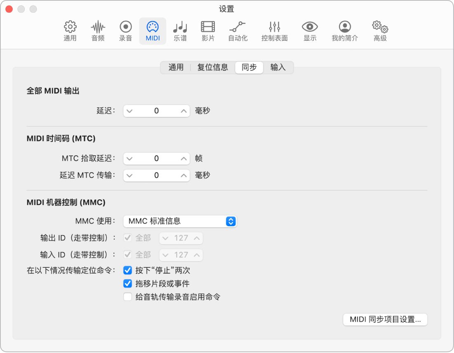Open the 控制表面 control surfaces pane
This screenshot has height=353, width=454.
pos(275,30)
